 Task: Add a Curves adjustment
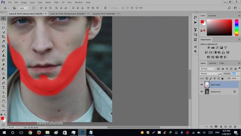pos(217,48)
